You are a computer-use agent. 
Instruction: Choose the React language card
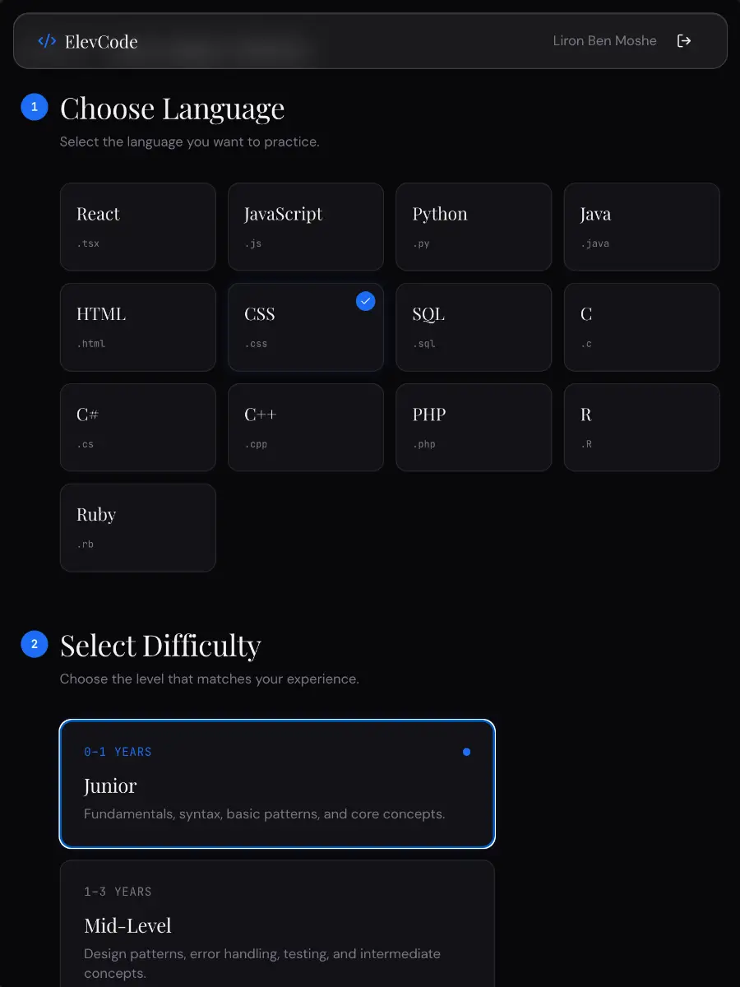coord(138,227)
